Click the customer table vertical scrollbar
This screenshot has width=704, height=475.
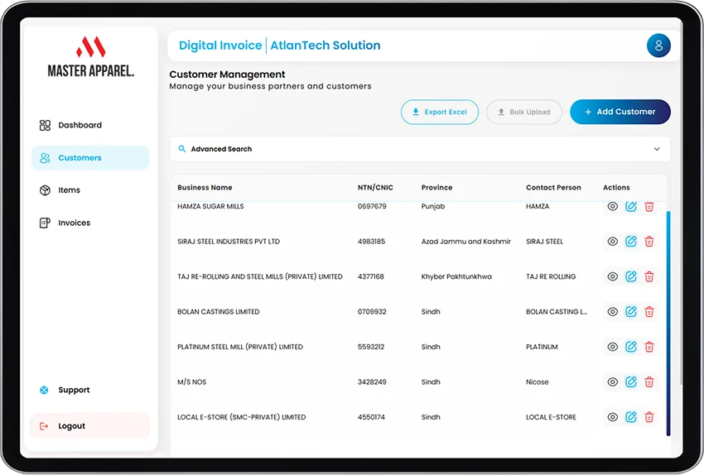pos(668,323)
